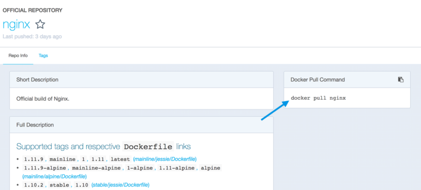Click the 1.11.9-alpine tag
The image size is (421, 190).
(x=45, y=168)
